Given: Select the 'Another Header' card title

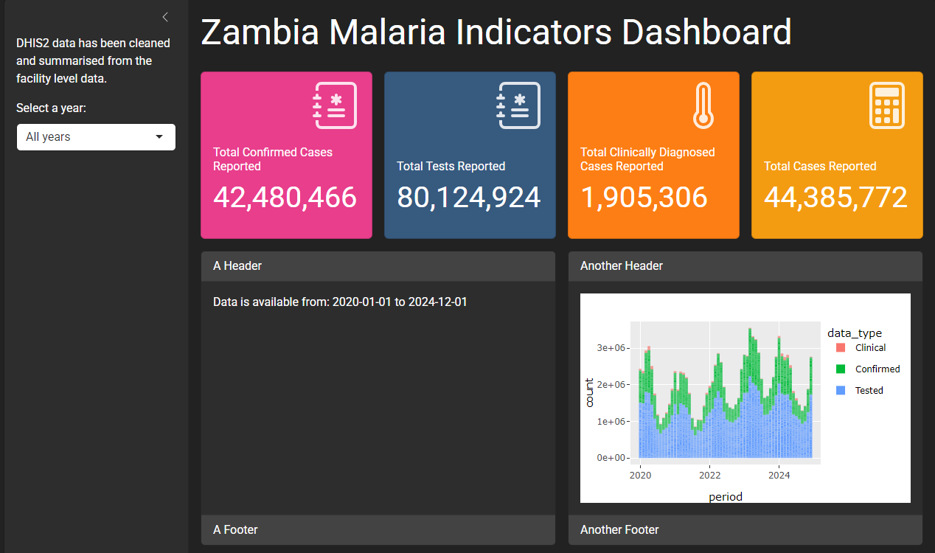Looking at the screenshot, I should coord(622,265).
